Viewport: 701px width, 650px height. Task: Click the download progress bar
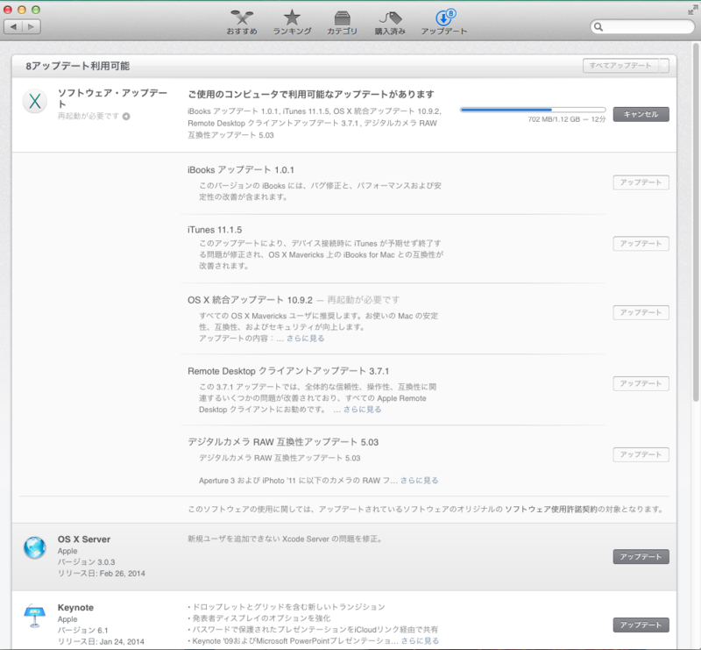pos(533,110)
